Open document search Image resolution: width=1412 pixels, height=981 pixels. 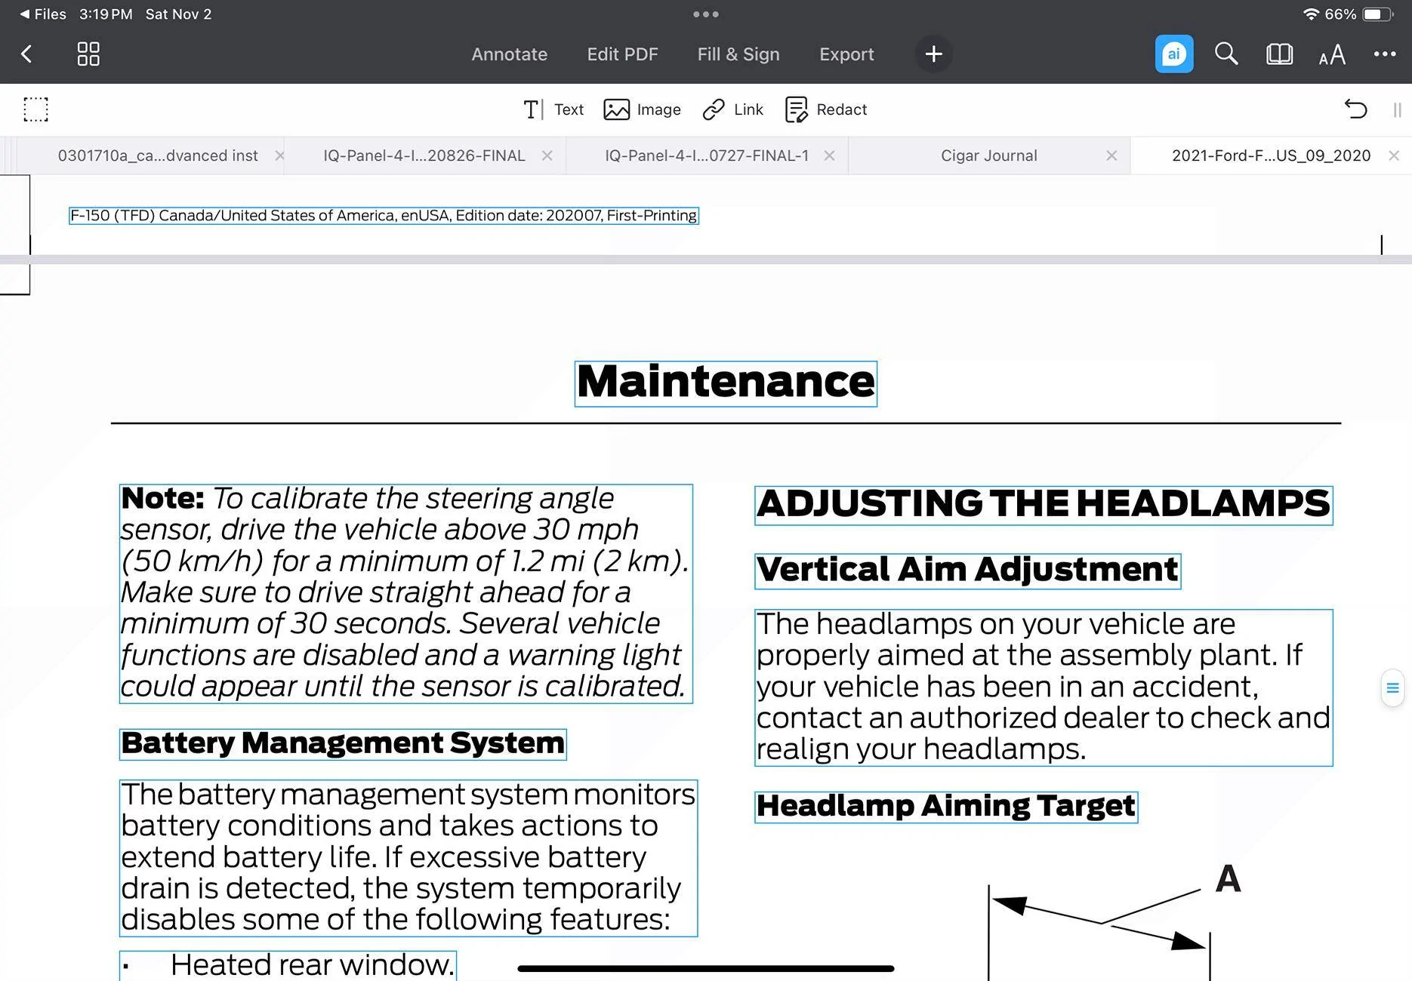1226,54
